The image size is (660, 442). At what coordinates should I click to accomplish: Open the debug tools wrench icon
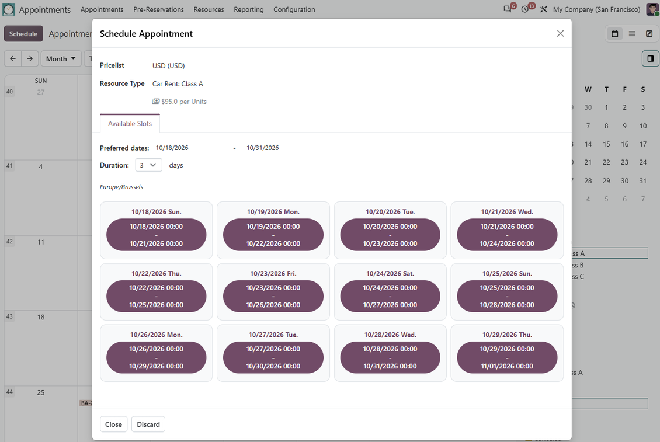click(x=543, y=9)
